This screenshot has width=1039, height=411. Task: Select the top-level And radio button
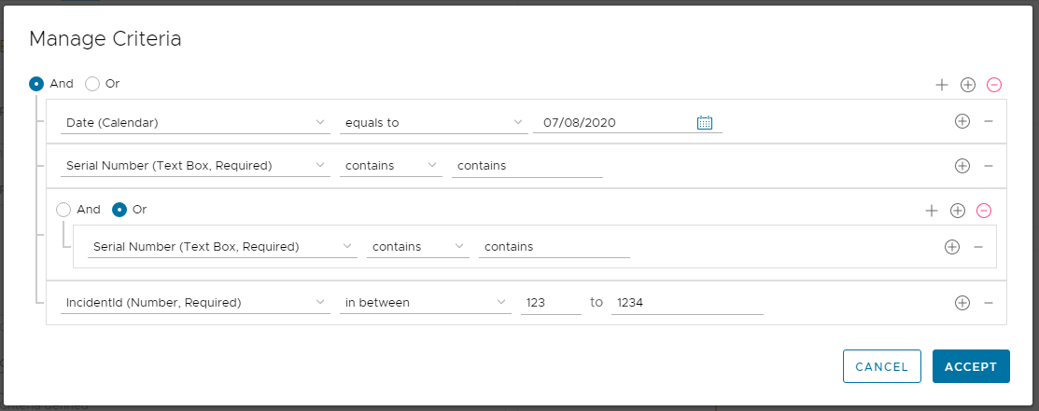tap(36, 84)
